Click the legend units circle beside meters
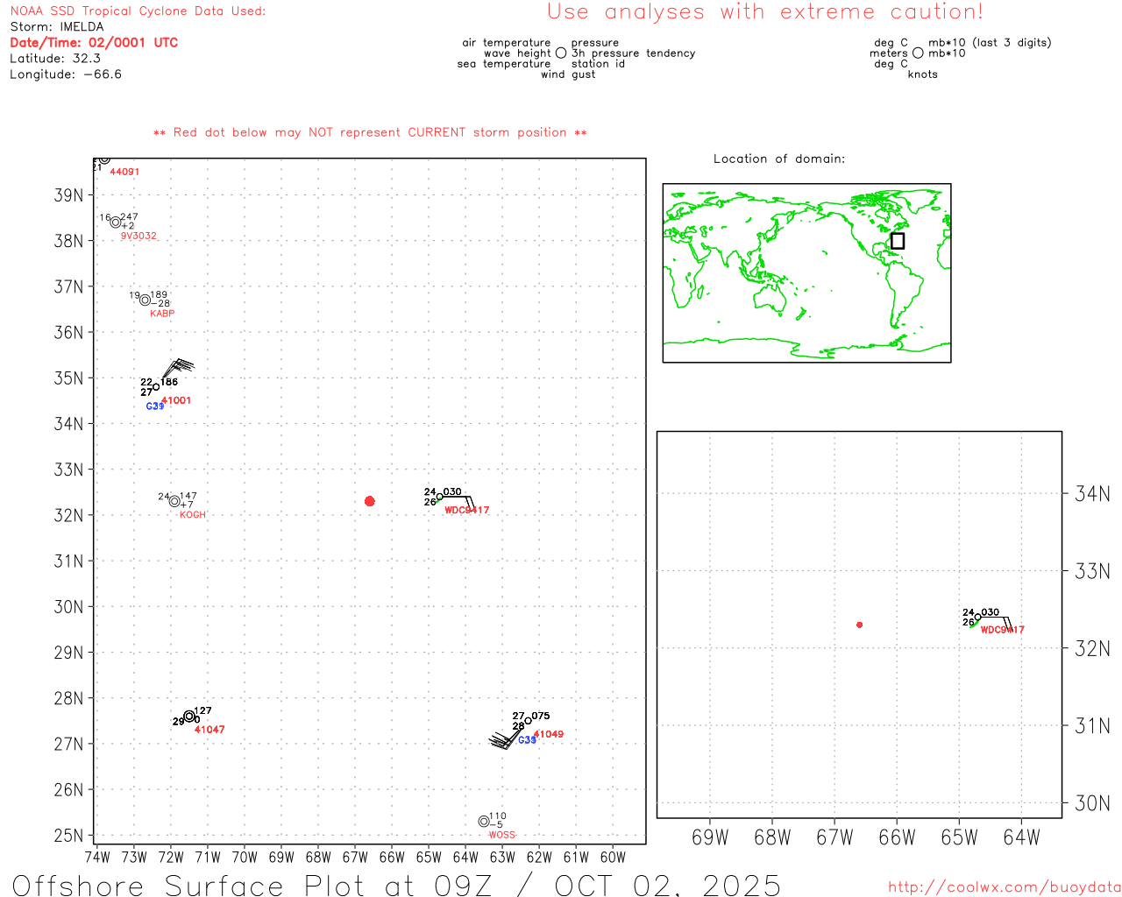 point(918,53)
